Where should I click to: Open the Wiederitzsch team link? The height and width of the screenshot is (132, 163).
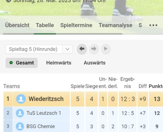[46, 99]
